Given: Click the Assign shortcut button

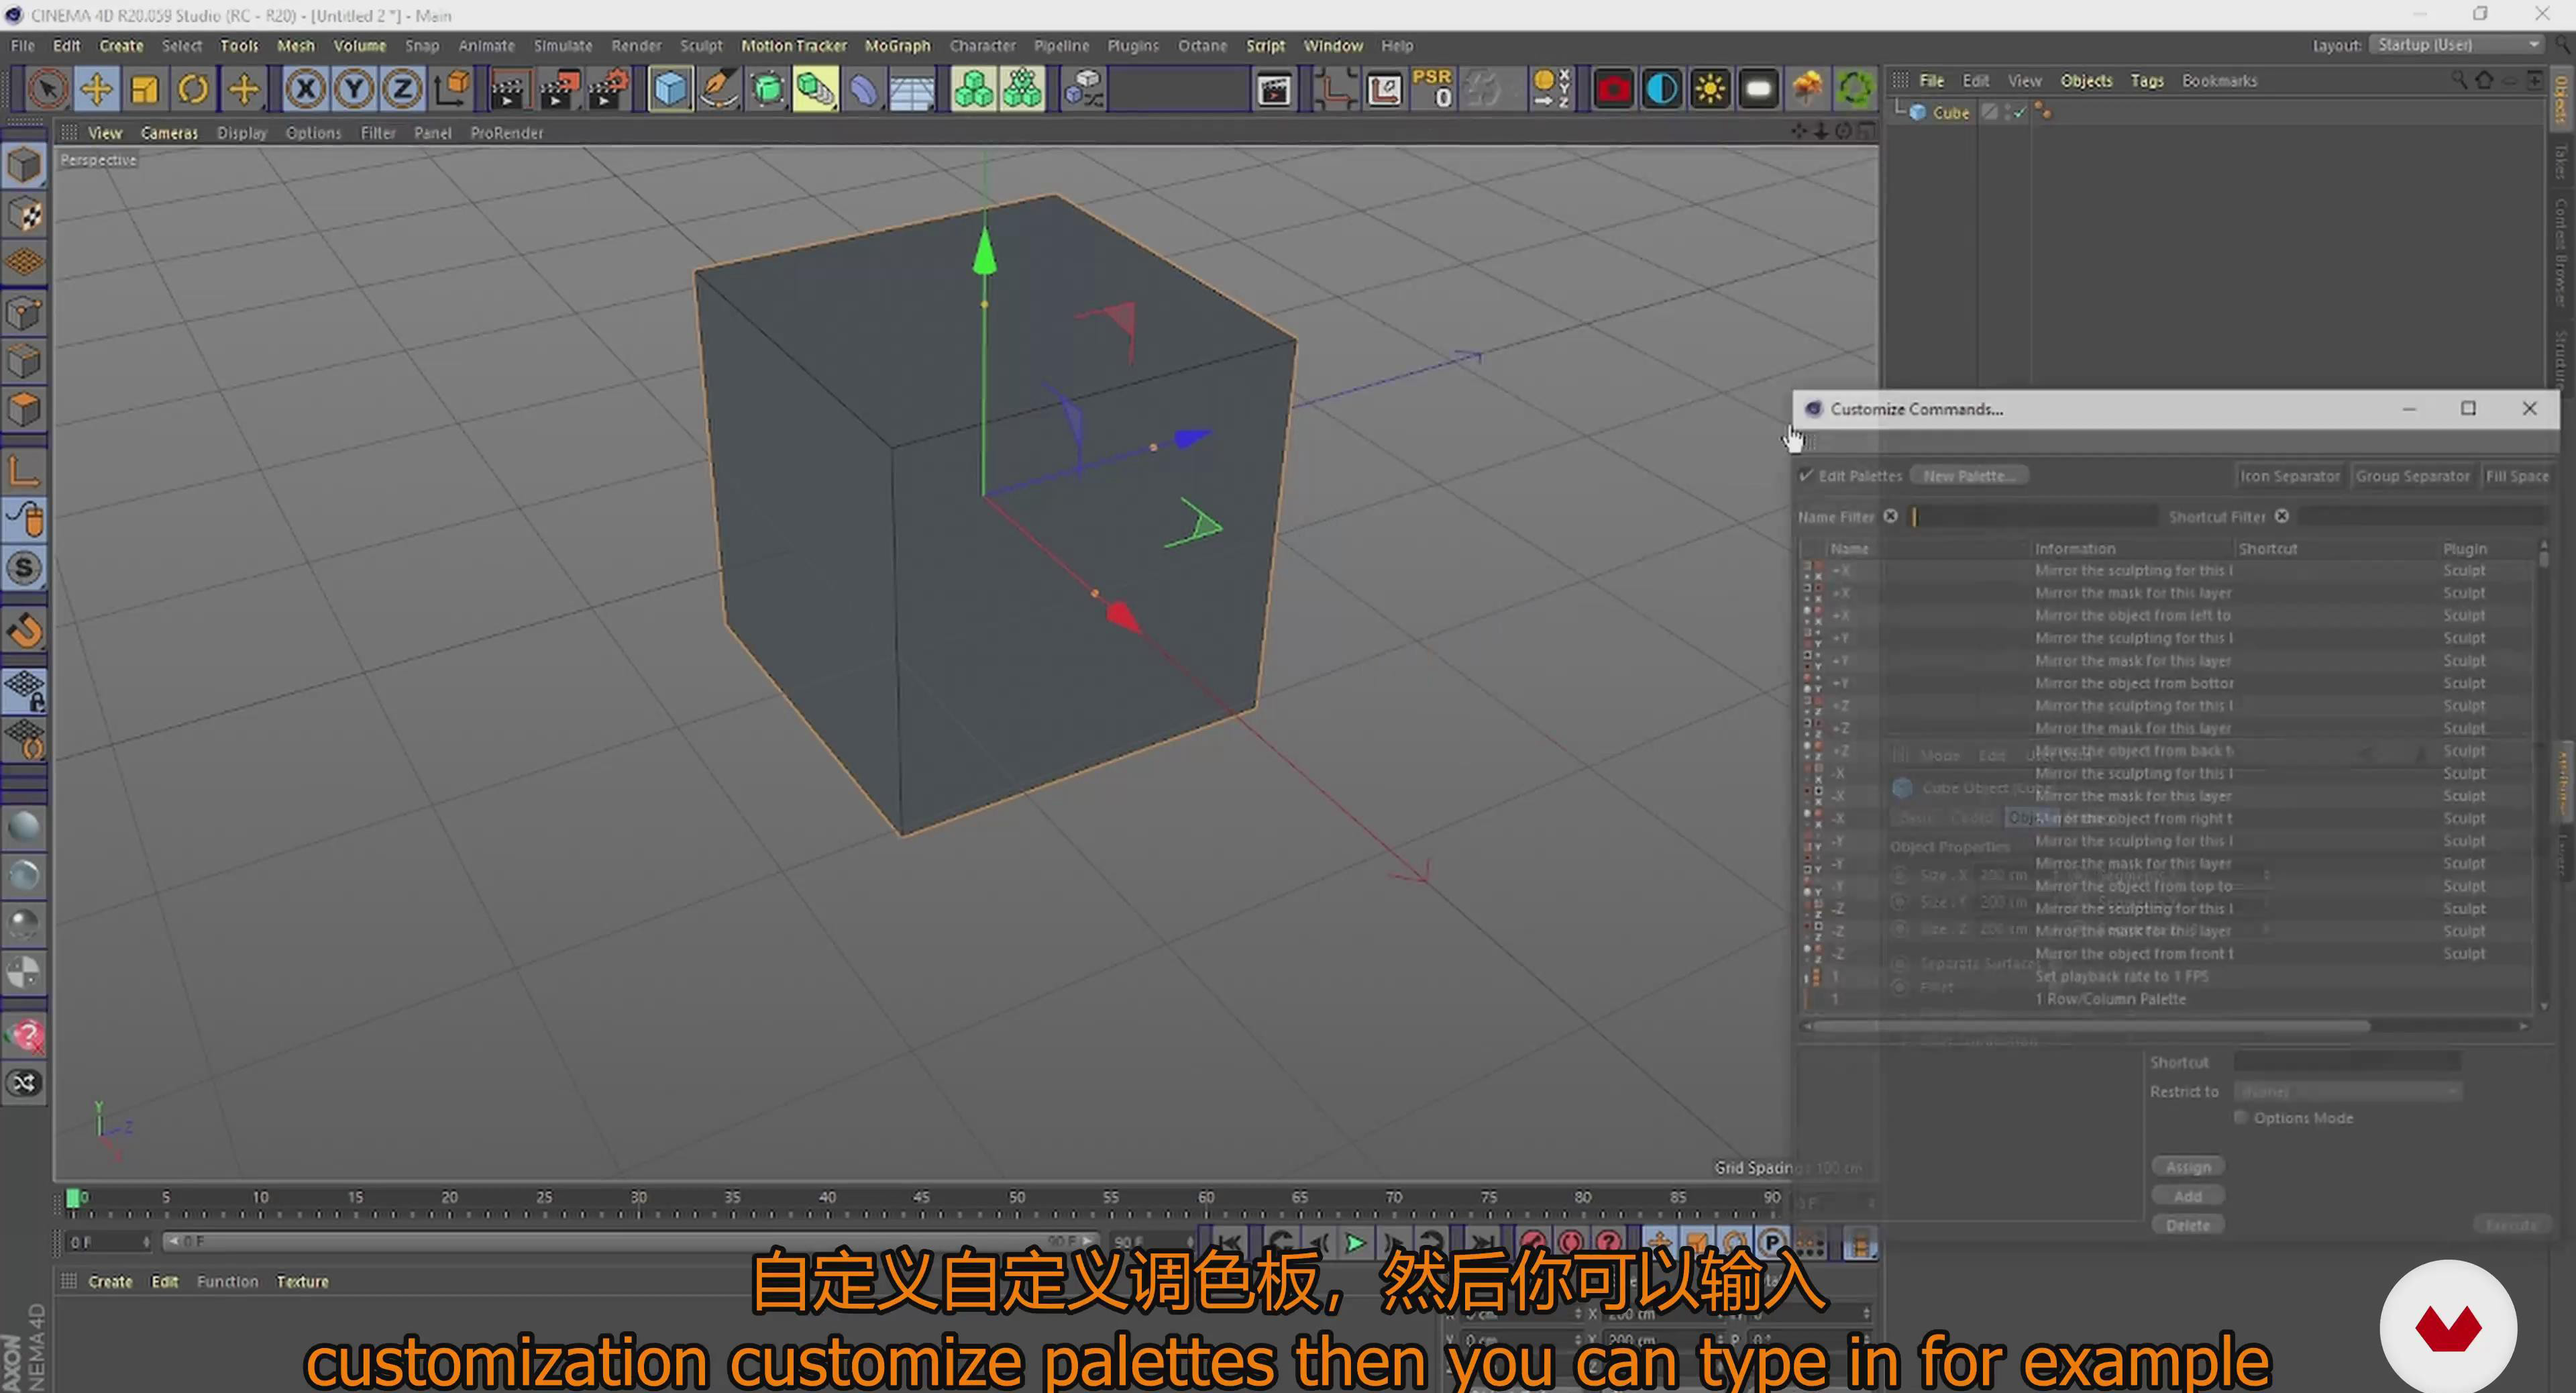Looking at the screenshot, I should (x=2187, y=1167).
